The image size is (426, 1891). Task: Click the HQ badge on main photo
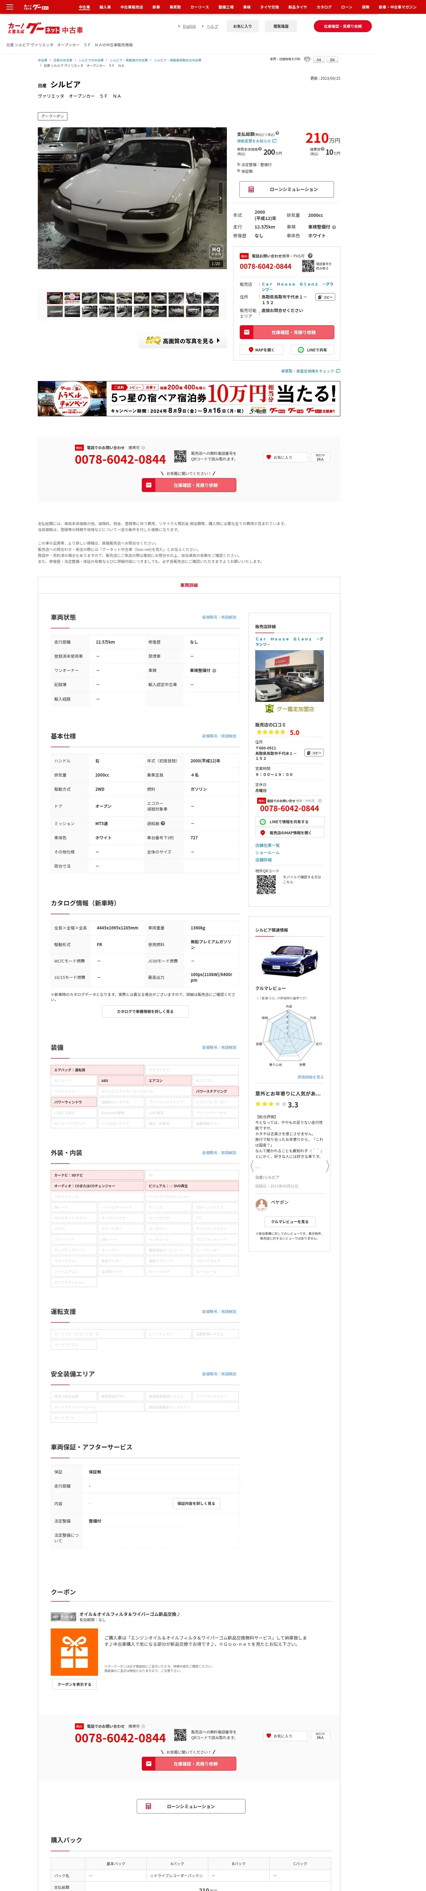[x=216, y=251]
